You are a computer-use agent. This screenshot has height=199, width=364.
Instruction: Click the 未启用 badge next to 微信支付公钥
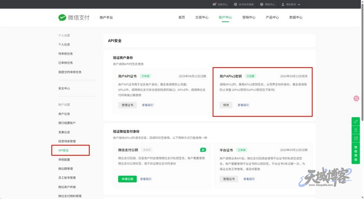(x=147, y=150)
